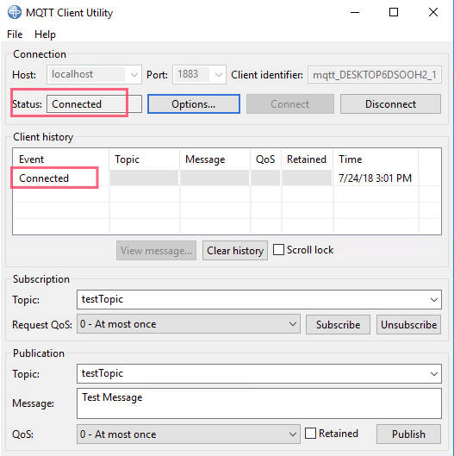Select the Connected event row
Image resolution: width=454 pixels, height=456 pixels.
click(x=227, y=178)
